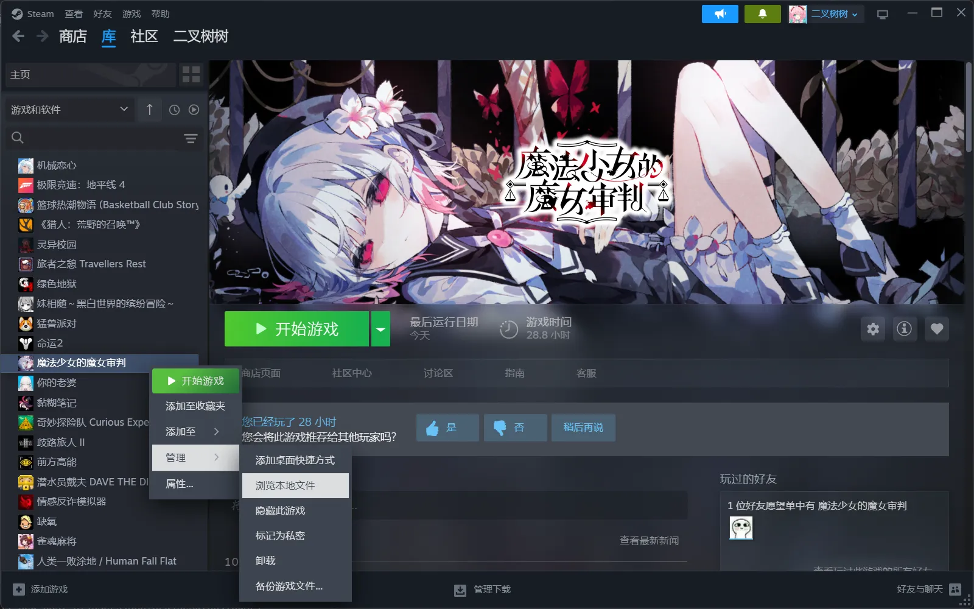Add game to favorites heart icon
Image resolution: width=974 pixels, height=609 pixels.
coord(937,329)
